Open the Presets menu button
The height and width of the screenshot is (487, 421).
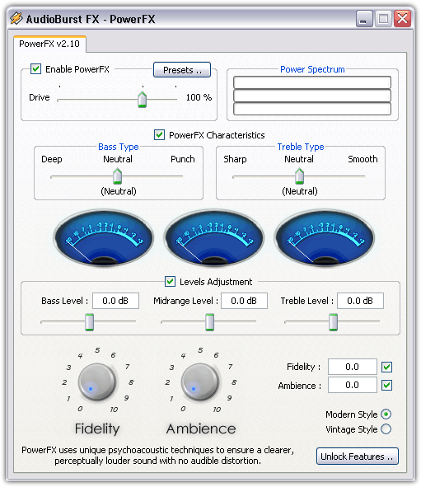[x=182, y=69]
